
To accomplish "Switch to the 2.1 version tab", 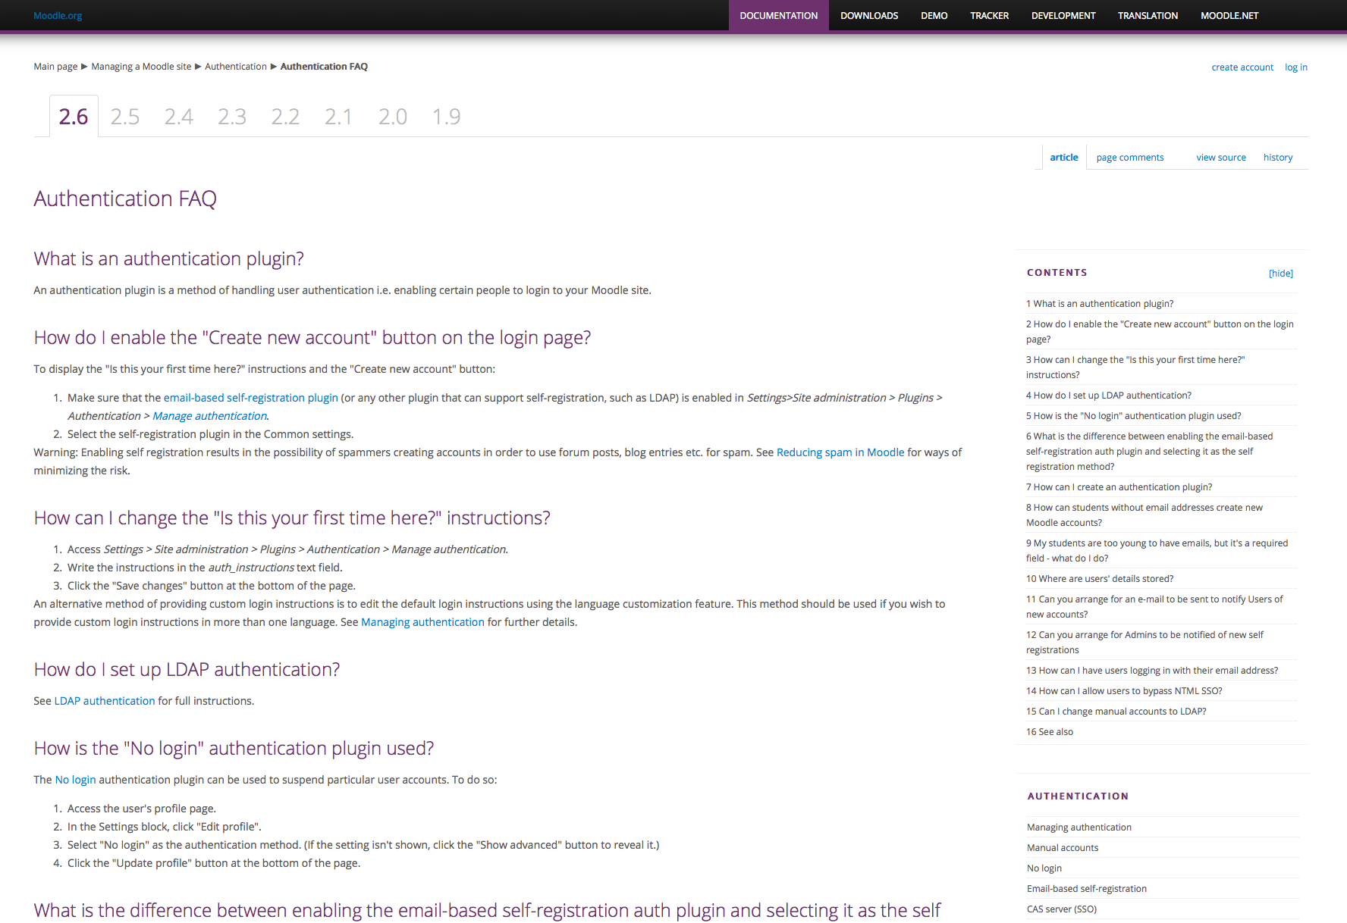I will coord(338,117).
